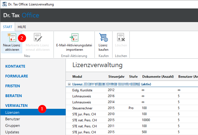This screenshot has width=198, height=135.
Task: Select the Eidg. Kursliste row
Action: pyautogui.click(x=132, y=90)
